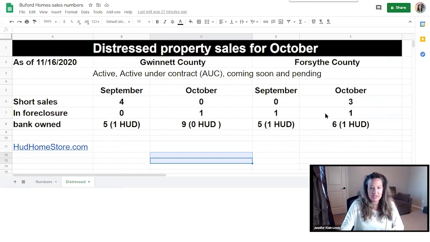Check cloud save status icon
The width and height of the screenshot is (430, 242).
(x=106, y=5)
